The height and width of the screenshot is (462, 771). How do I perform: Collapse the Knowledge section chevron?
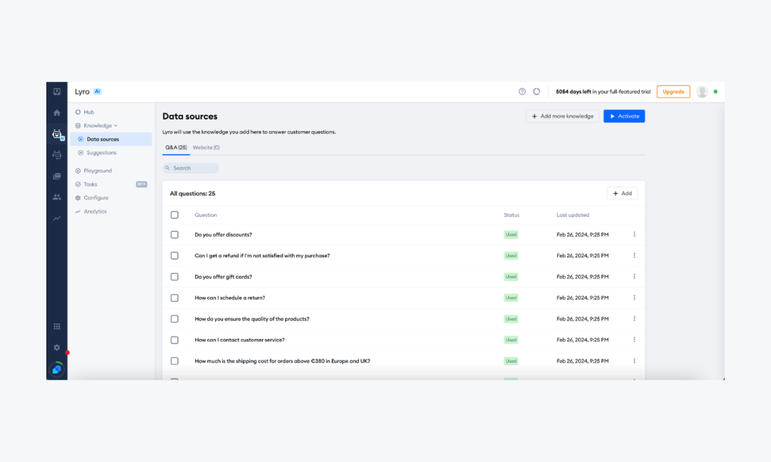(116, 125)
